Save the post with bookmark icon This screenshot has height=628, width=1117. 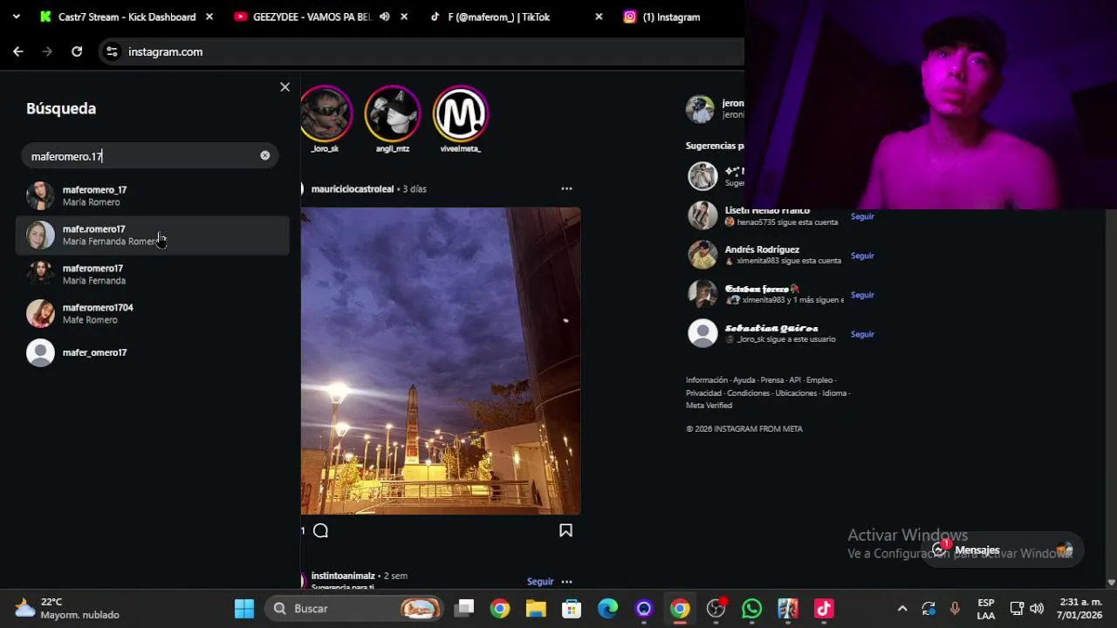pyautogui.click(x=565, y=530)
